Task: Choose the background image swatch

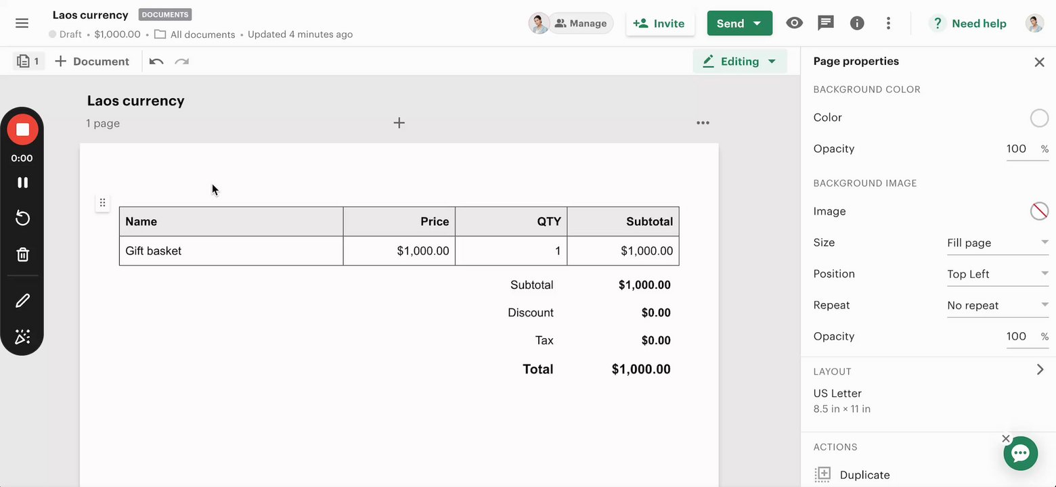Action: 1038,212
